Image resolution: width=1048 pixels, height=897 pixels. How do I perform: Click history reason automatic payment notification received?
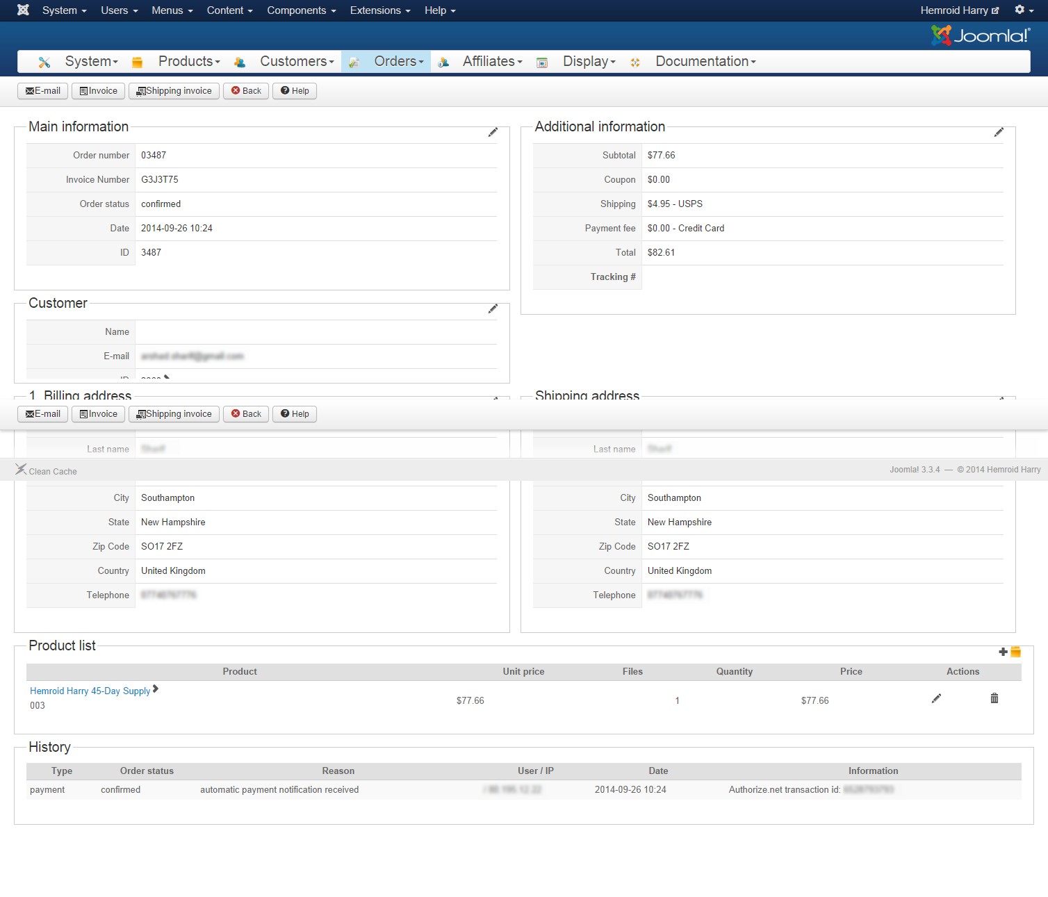(x=279, y=790)
